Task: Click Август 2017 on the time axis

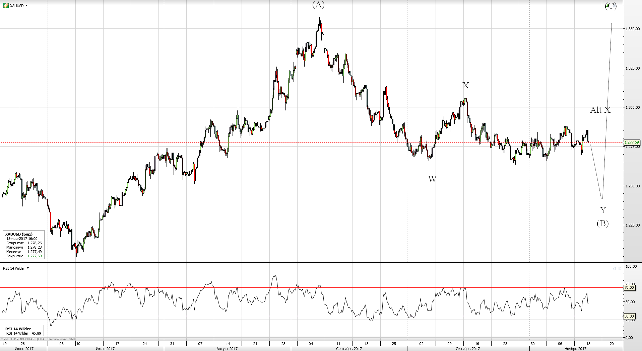Action: 227,349
